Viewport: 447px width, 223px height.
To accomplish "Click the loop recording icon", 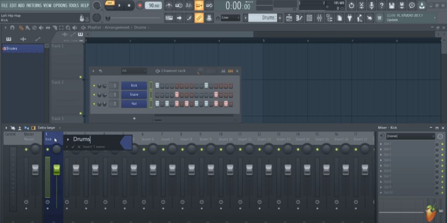I will pos(209,5).
